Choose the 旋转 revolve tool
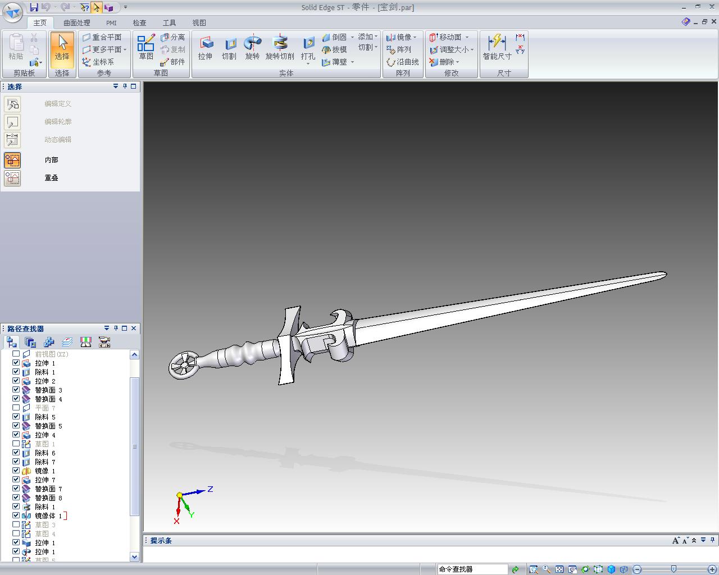Screen dimensions: 719x575 pyautogui.click(x=253, y=48)
